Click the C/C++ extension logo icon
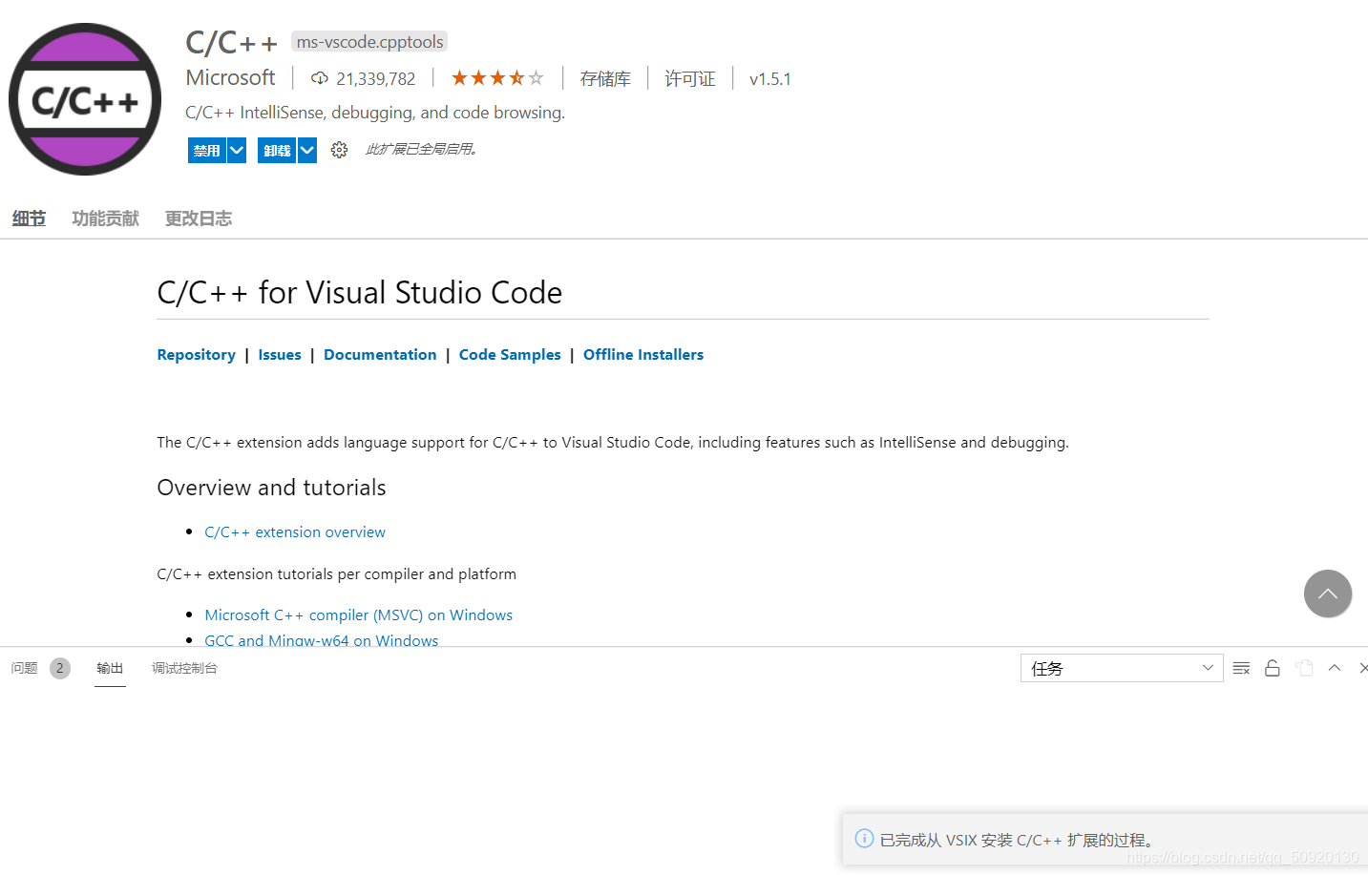The height and width of the screenshot is (875, 1368). coord(85,99)
